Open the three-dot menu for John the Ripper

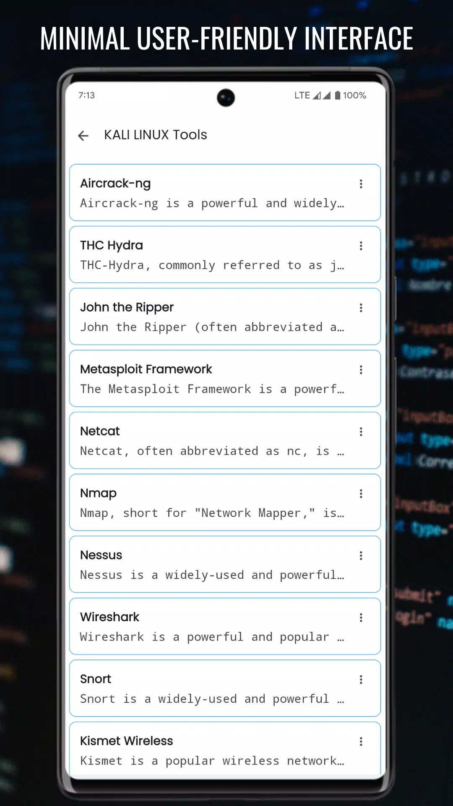point(361,308)
